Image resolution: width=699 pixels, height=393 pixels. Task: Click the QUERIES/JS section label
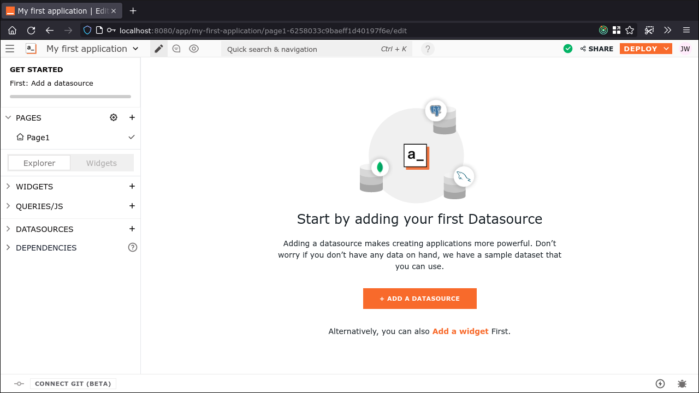click(39, 206)
